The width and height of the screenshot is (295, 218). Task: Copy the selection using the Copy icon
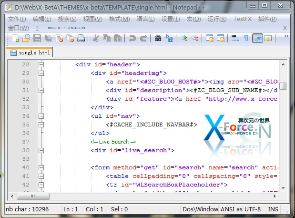tap(107, 38)
